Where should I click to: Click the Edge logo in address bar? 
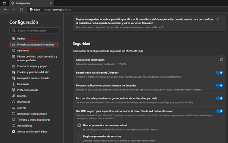tap(31, 9)
